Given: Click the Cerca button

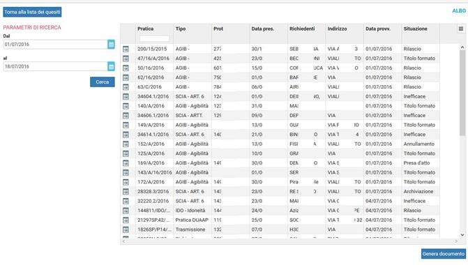Looking at the screenshot, I should [103, 82].
